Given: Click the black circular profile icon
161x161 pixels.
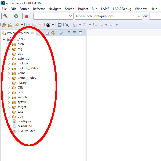Looking at the screenshot, I should point(48,25).
